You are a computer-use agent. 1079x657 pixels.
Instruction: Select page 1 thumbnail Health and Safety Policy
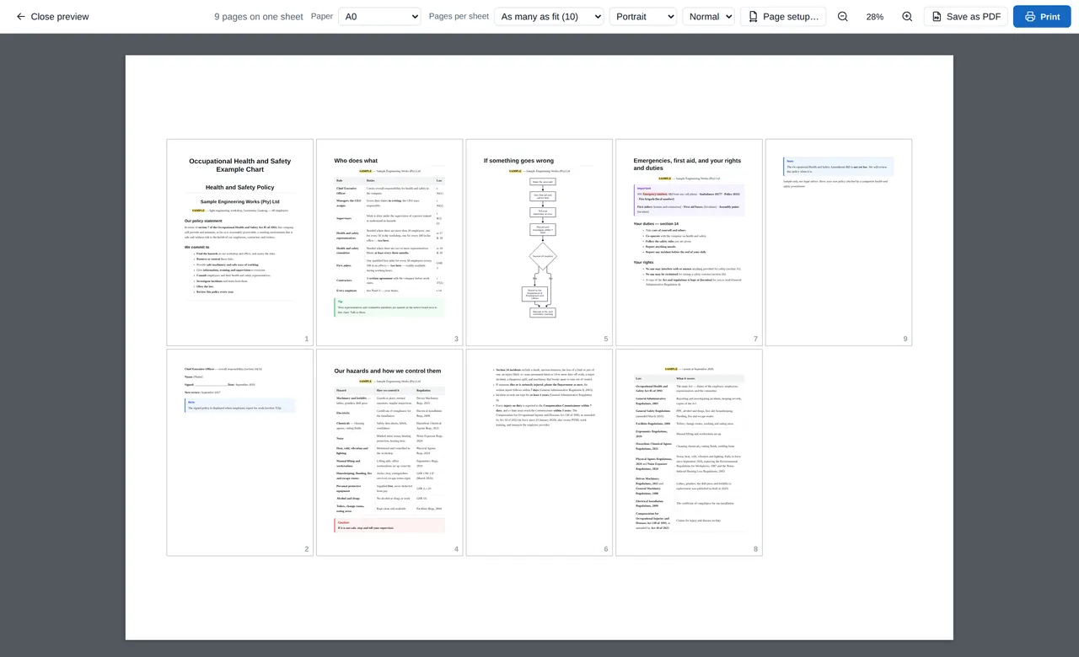pyautogui.click(x=240, y=243)
